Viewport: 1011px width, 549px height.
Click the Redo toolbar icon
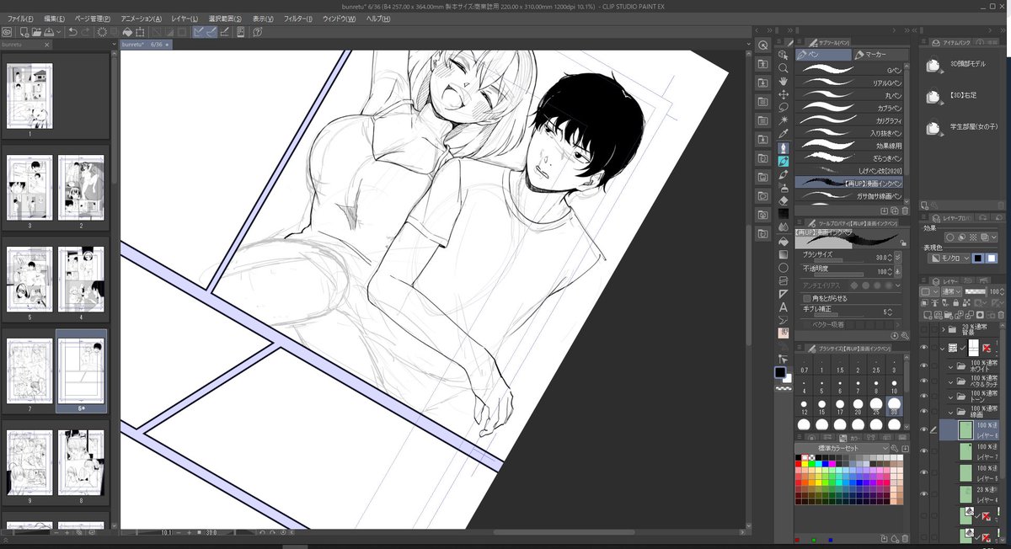click(x=87, y=32)
